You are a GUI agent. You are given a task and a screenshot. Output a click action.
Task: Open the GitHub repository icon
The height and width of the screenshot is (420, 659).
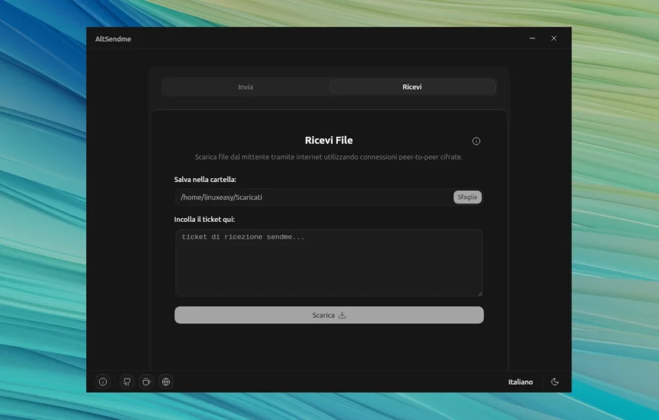(127, 382)
